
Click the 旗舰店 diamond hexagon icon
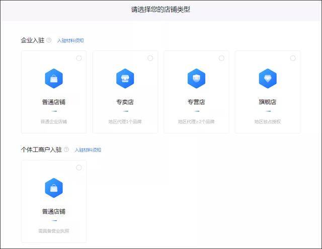[268, 78]
